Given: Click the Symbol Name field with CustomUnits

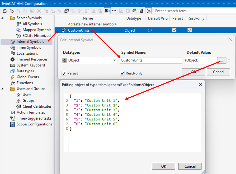Looking at the screenshot, I should 151,60.
